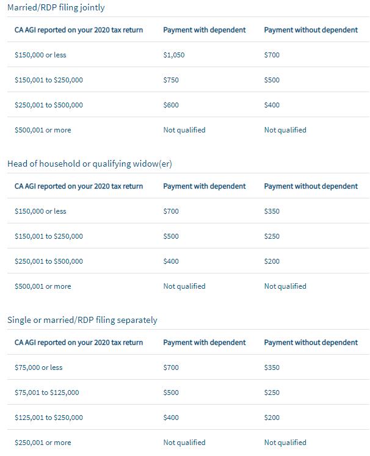This screenshot has height=456, width=370.
Task: Click the $1,050 payment with dependent cell
Action: tap(174, 55)
